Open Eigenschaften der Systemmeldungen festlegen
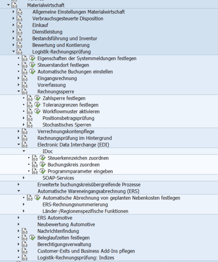This screenshot has width=218, height=262. point(87,58)
